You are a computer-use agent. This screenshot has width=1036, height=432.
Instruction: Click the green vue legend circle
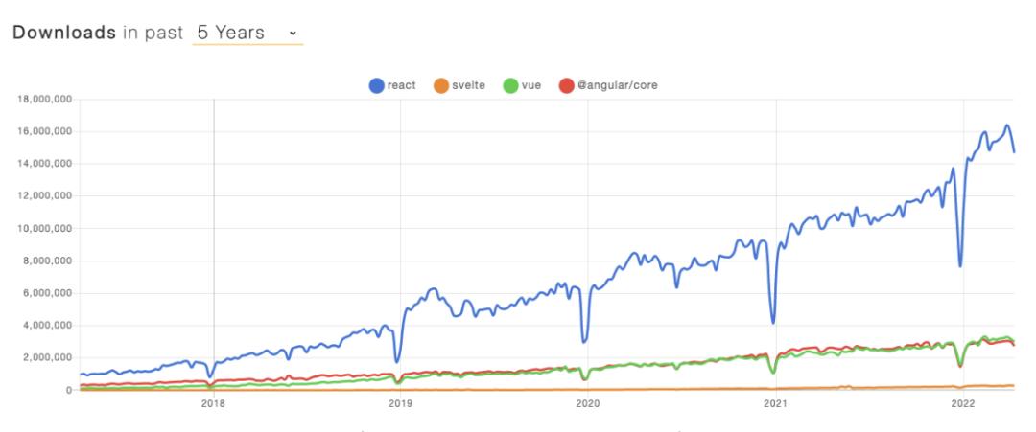511,86
